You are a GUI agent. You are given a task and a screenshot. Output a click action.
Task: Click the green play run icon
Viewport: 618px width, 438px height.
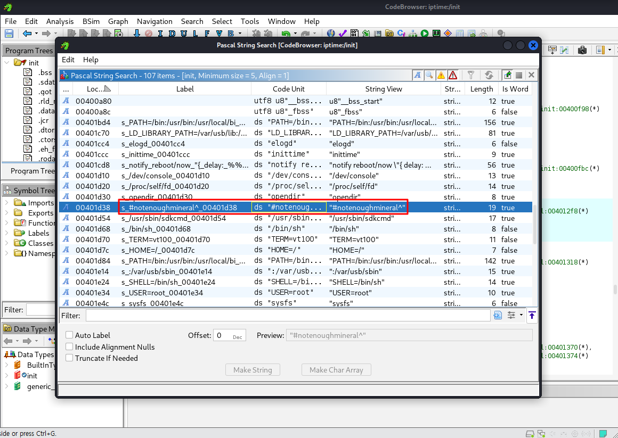[425, 34]
